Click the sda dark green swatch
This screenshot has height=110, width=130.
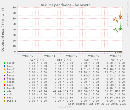pyautogui.click(x=4, y=91)
